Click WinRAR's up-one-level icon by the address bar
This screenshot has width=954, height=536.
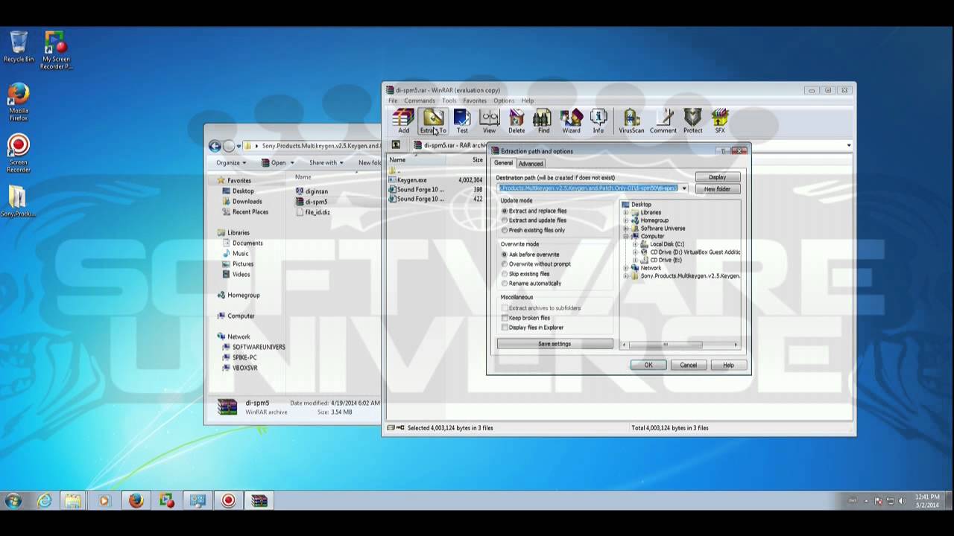[x=396, y=145]
